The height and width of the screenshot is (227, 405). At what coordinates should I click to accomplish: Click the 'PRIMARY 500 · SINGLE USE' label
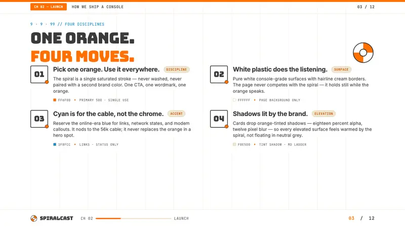point(104,100)
